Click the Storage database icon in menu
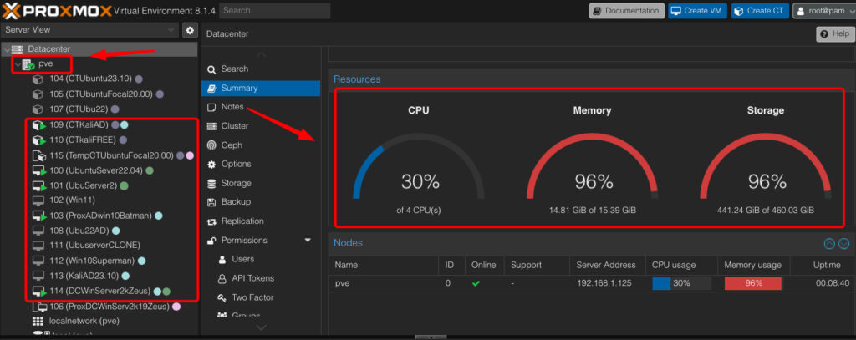Image resolution: width=856 pixels, height=340 pixels. 211,183
